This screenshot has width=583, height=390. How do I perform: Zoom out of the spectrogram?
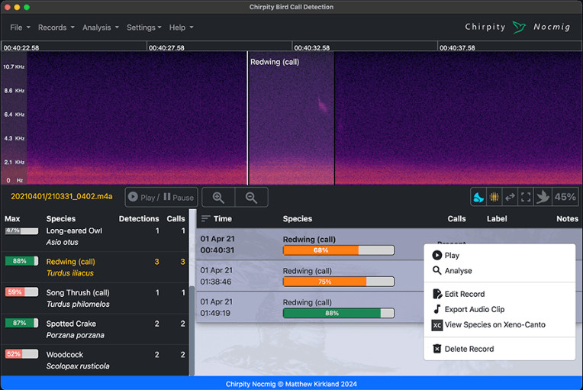(251, 198)
